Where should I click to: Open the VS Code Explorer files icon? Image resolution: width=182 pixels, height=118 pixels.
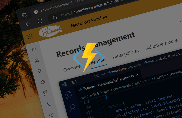68,95
